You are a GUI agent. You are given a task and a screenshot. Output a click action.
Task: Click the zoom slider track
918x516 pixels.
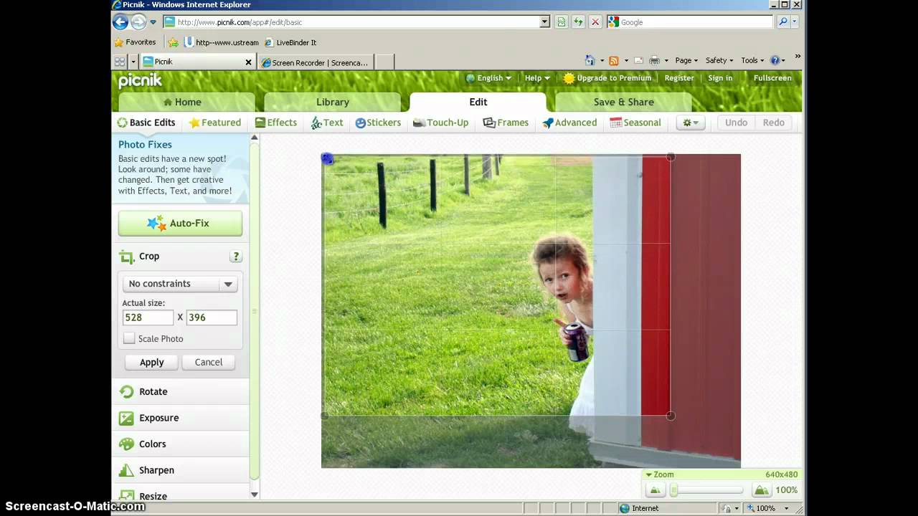[x=707, y=490]
